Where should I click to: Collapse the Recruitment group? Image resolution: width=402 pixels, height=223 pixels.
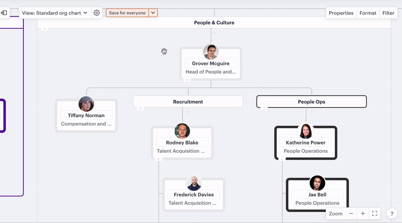pos(141,108)
